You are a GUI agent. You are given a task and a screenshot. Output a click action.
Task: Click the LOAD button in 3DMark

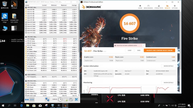129,50
